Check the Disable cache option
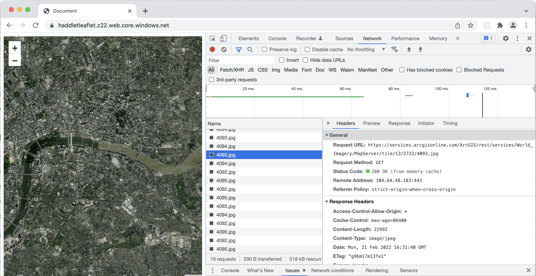This screenshot has width=536, height=276. coord(307,50)
